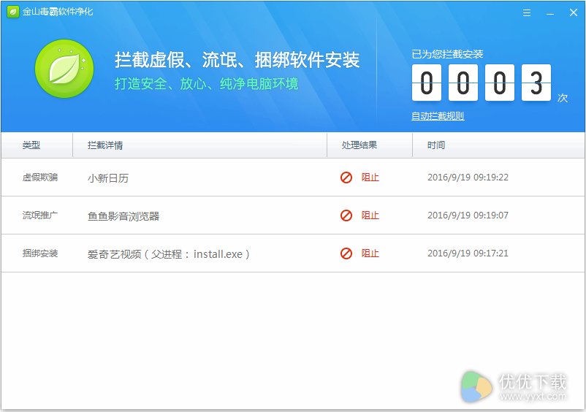Click block icon in the 爱奇艺视频 row

click(x=346, y=253)
